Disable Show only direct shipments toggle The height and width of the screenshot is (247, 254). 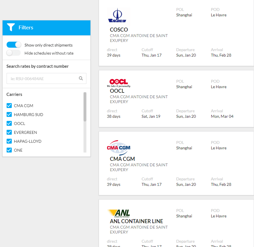coord(14,45)
